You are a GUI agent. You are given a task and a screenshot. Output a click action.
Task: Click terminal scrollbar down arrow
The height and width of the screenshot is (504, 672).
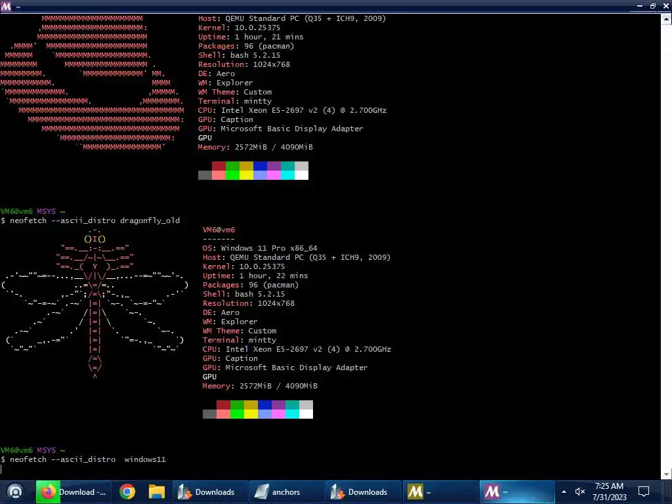[667, 474]
